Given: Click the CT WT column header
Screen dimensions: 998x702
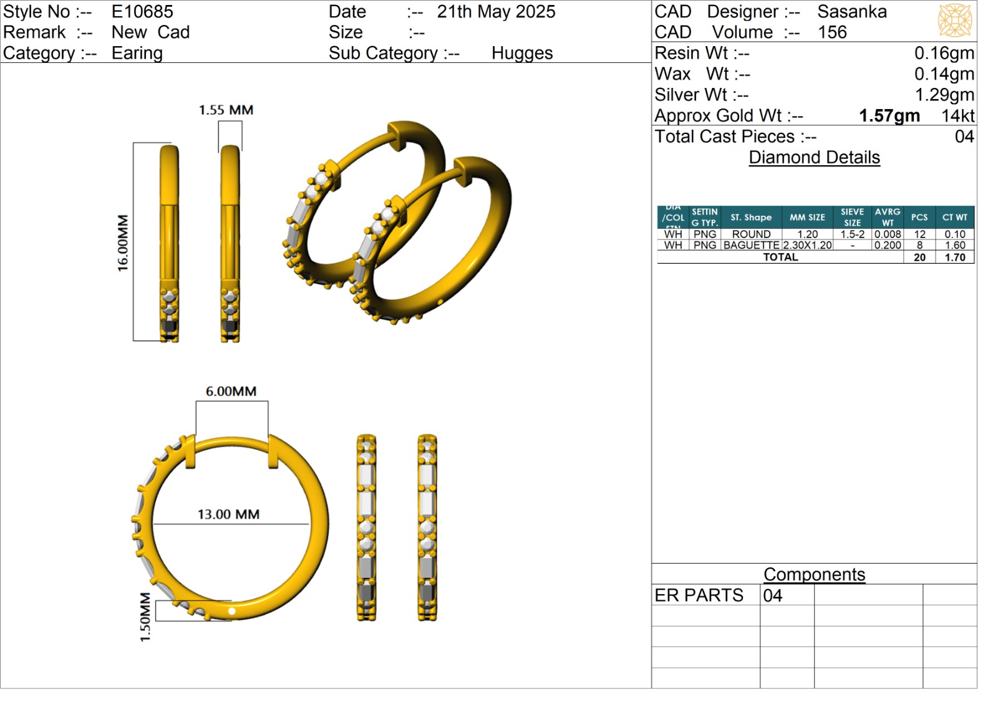Looking at the screenshot, I should tap(954, 218).
